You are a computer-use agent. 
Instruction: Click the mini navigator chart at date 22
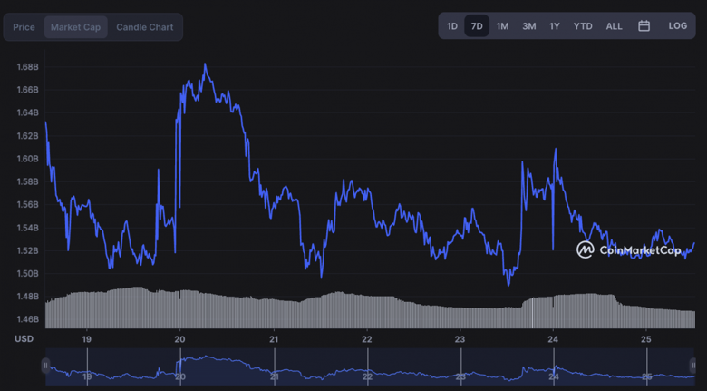pyautogui.click(x=367, y=375)
